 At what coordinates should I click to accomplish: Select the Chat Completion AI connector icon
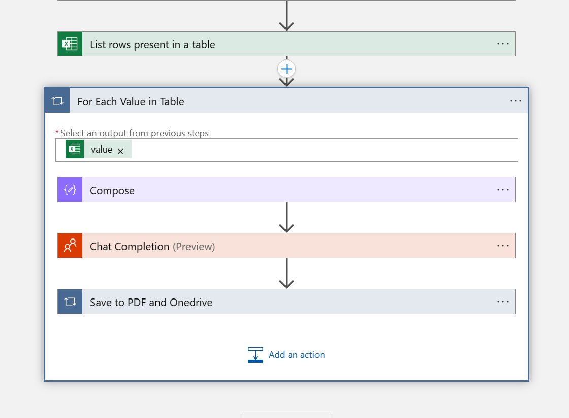pos(70,246)
